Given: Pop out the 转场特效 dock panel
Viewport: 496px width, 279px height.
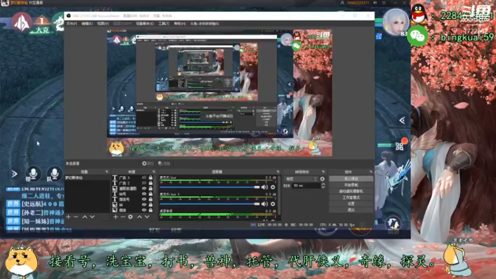Looking at the screenshot, I should pos(323,172).
